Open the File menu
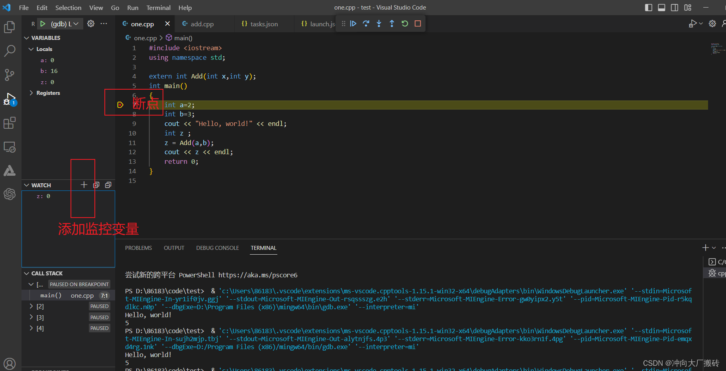This screenshot has width=726, height=371. pyautogui.click(x=24, y=8)
